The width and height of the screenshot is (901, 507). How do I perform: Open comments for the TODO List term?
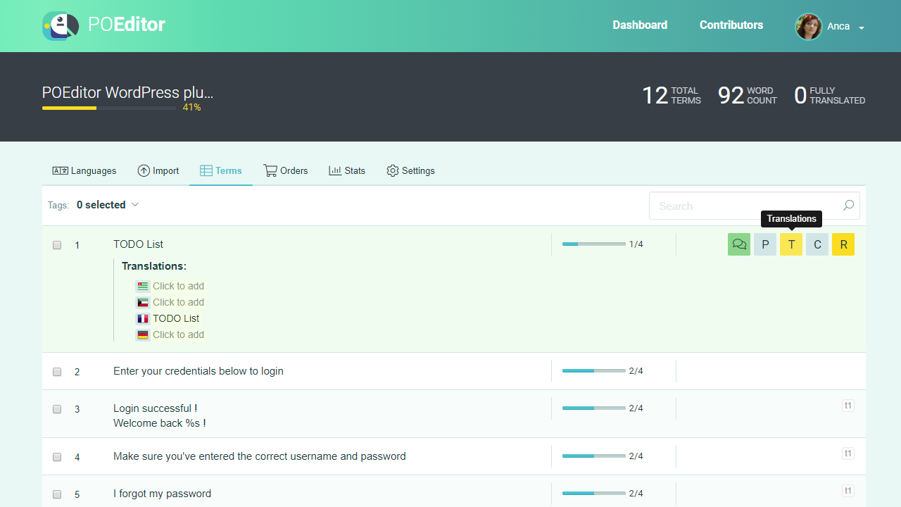point(739,244)
